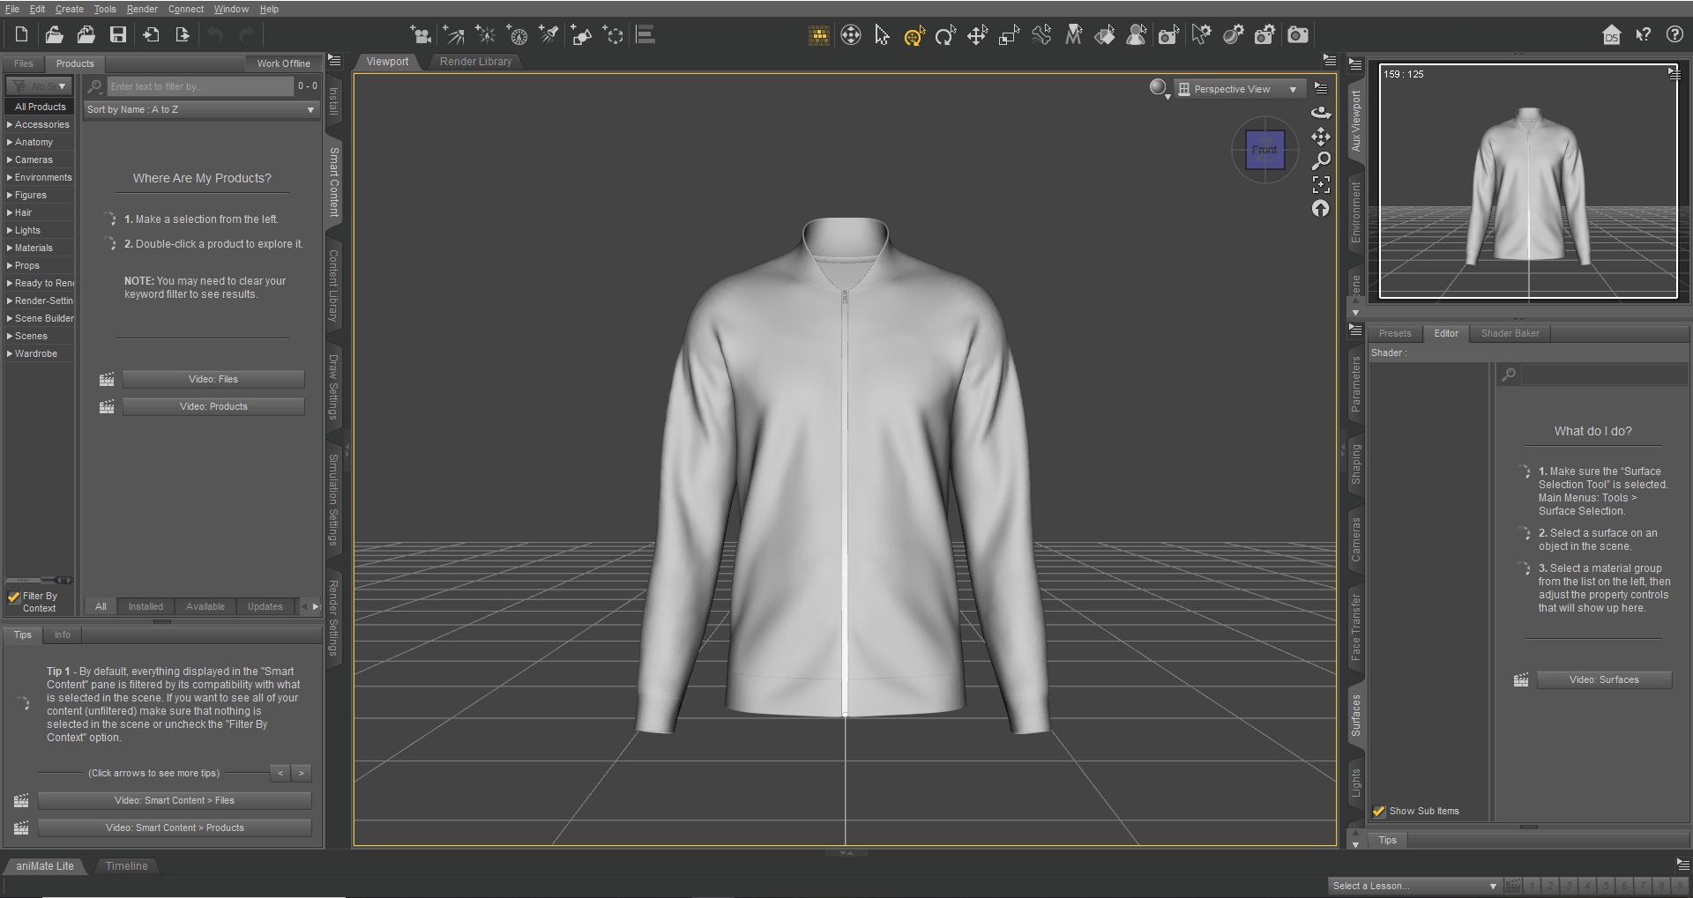Create a new camera from the toolbar
The image size is (1693, 898).
click(x=421, y=35)
